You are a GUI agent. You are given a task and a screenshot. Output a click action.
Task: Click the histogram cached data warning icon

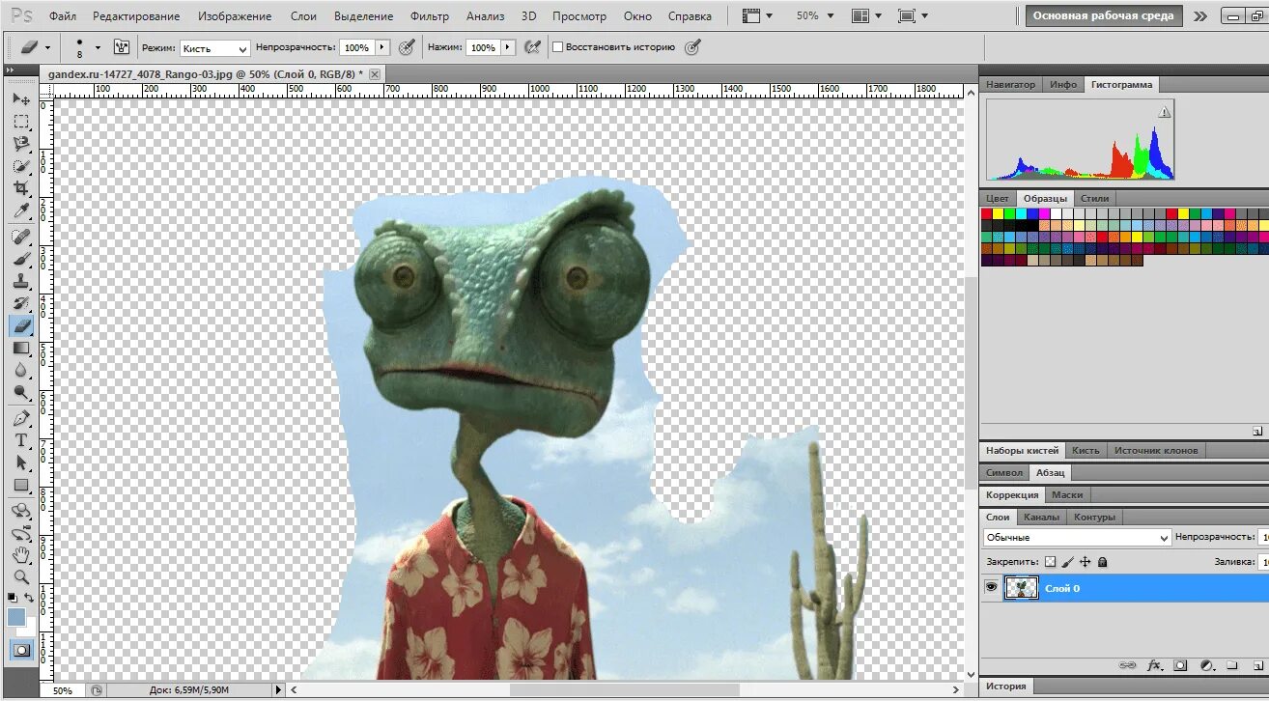1164,112
